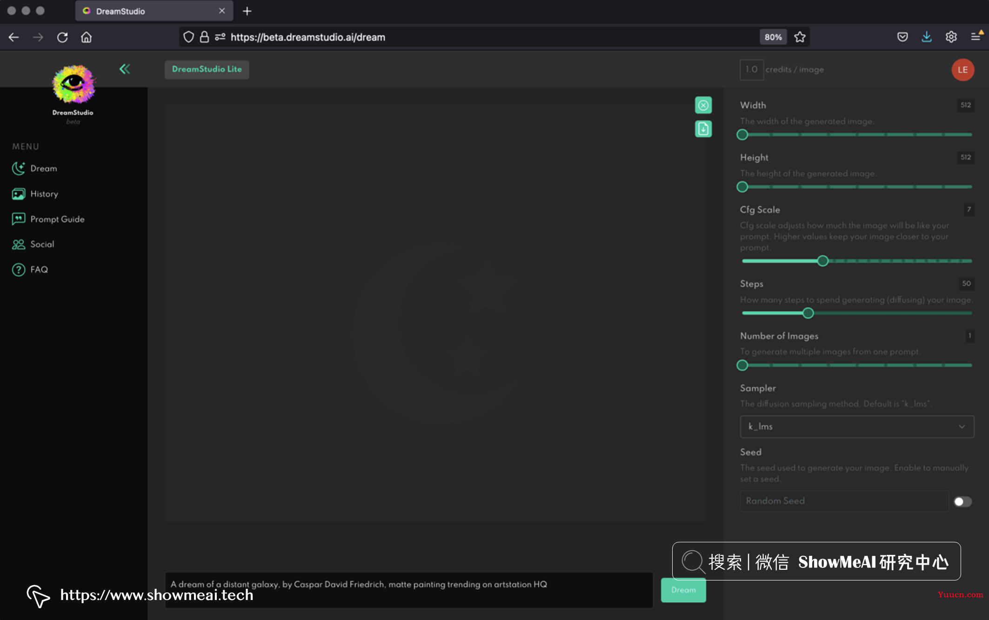Click the DreamStudio eye logo
989x620 pixels.
point(74,84)
